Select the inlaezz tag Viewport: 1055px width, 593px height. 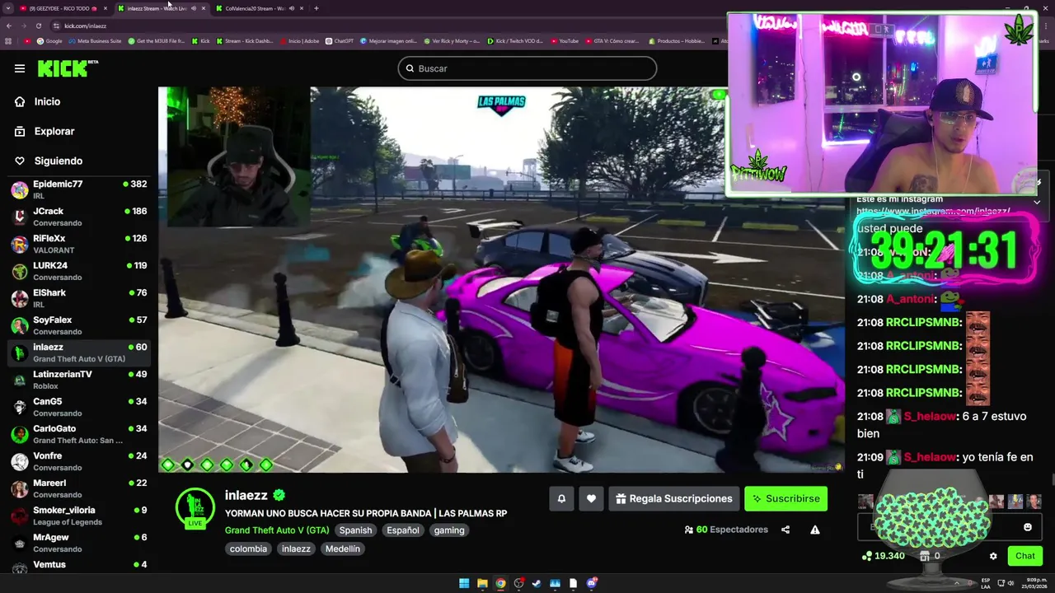point(296,549)
